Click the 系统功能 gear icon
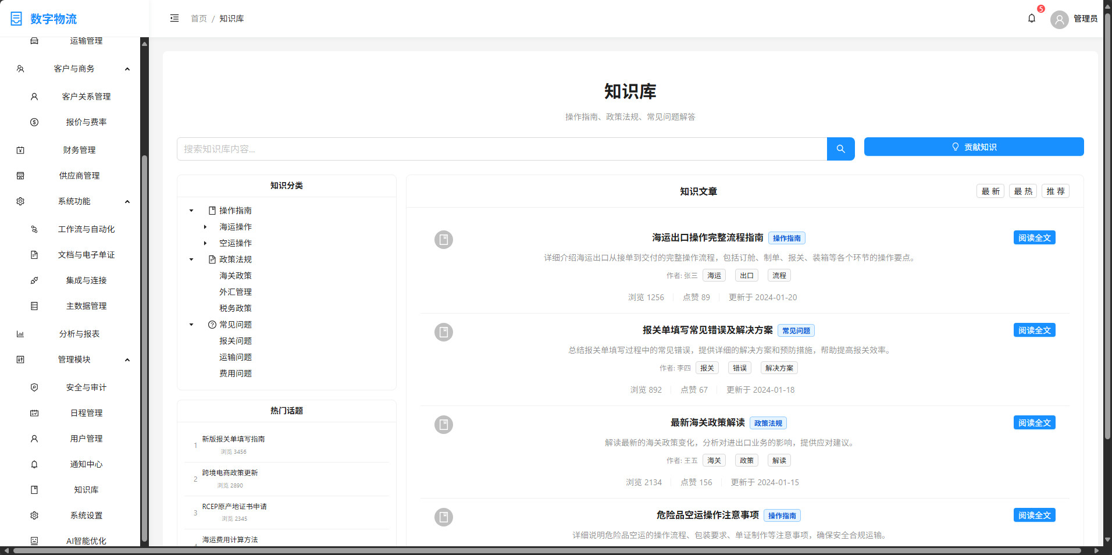The width and height of the screenshot is (1112, 555). tap(20, 201)
